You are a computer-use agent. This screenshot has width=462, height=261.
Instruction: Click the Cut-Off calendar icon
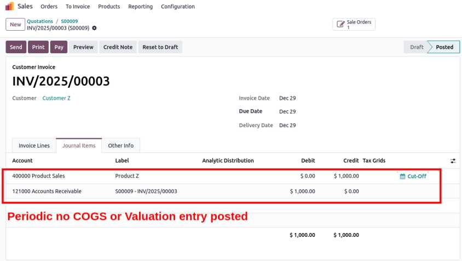tap(402, 177)
